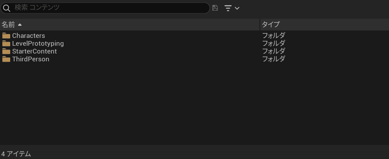Click the Characters folder name
The width and height of the screenshot is (389, 159).
(x=29, y=36)
